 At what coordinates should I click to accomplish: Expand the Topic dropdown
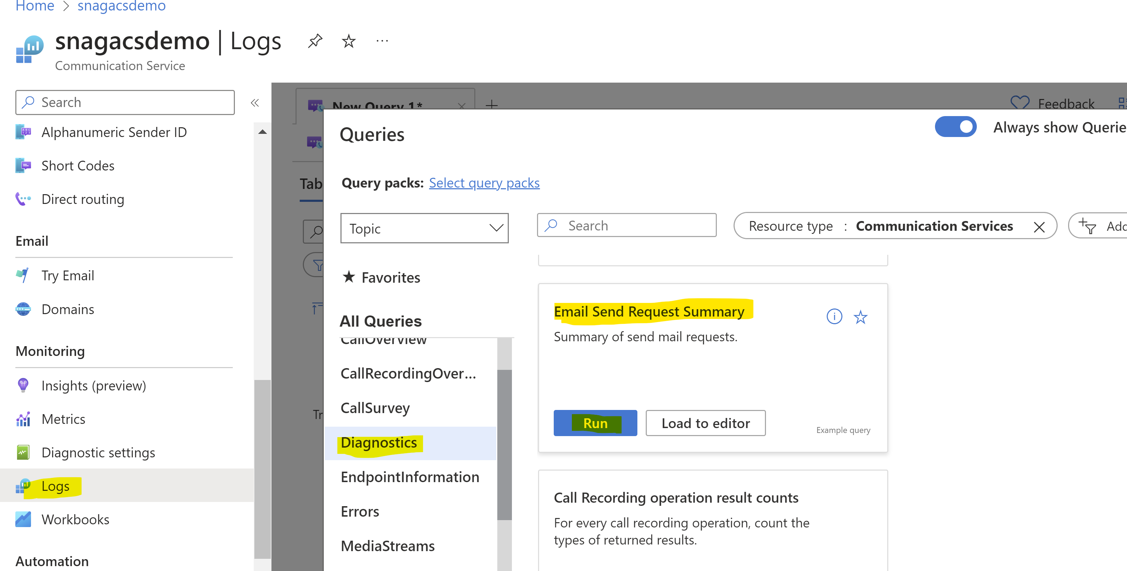pyautogui.click(x=424, y=228)
